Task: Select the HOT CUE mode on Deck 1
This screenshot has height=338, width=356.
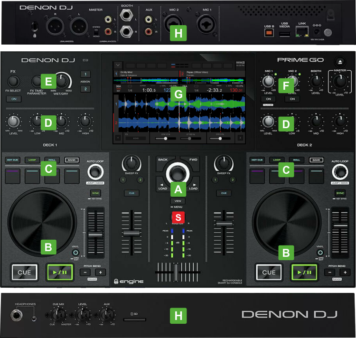Action: click(12, 160)
